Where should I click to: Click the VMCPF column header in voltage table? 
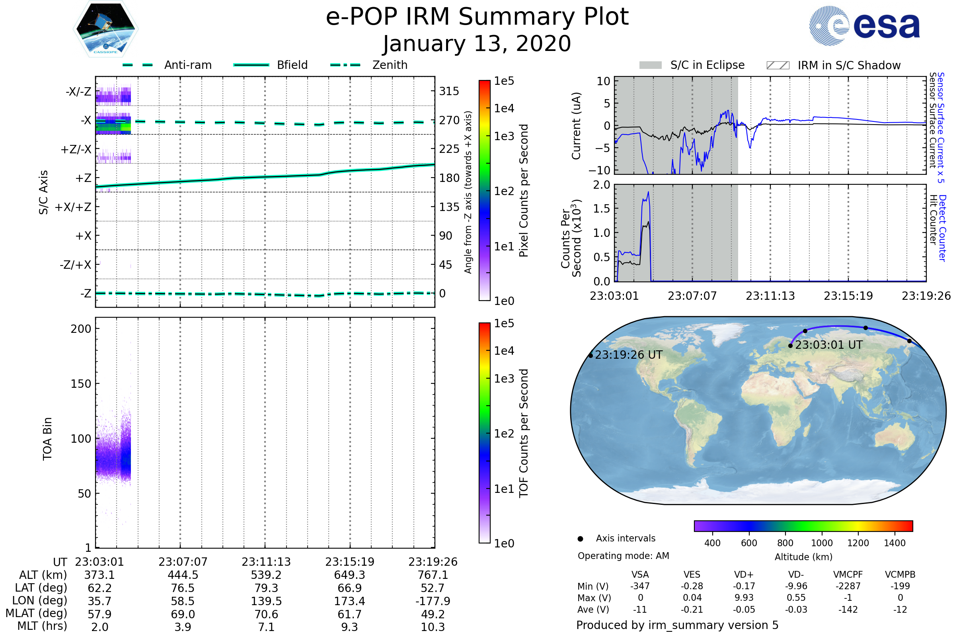848,575
